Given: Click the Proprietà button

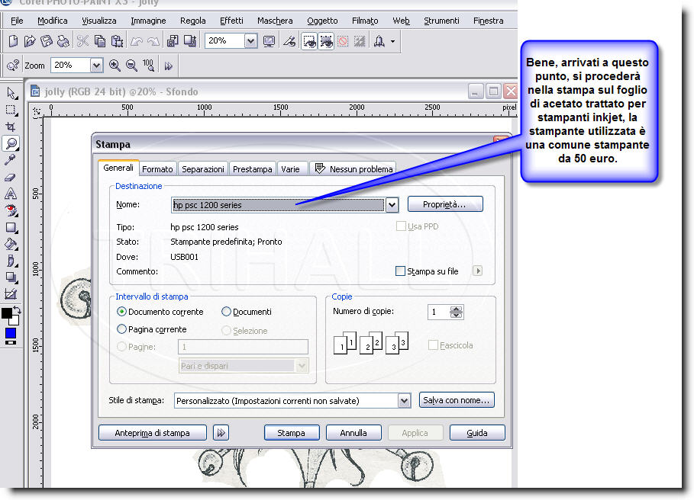Looking at the screenshot, I should [x=445, y=204].
